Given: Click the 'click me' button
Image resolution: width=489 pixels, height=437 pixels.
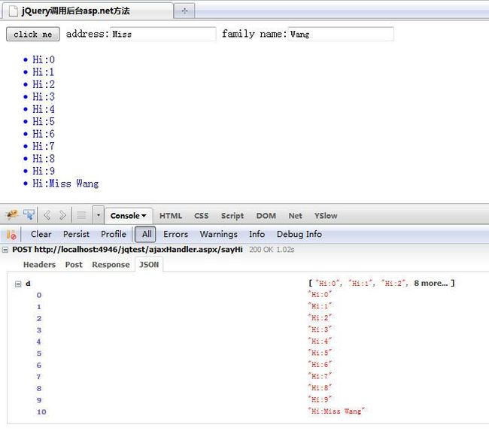Looking at the screenshot, I should point(33,34).
